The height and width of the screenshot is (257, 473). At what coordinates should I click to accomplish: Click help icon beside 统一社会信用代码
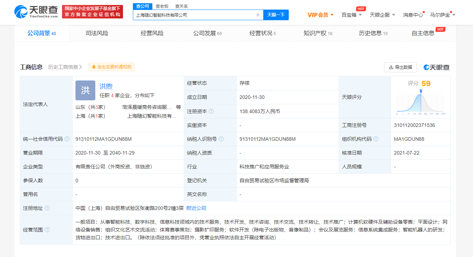point(67,139)
